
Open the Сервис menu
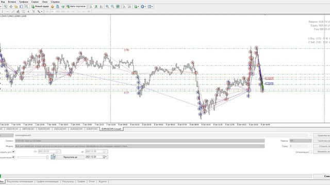pos(35,2)
